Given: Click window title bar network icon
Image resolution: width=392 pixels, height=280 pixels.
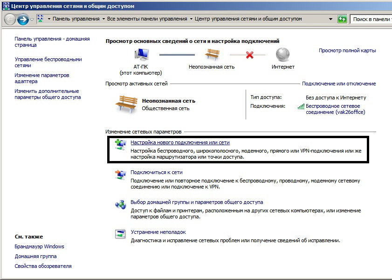Looking at the screenshot, I should click(6, 6).
